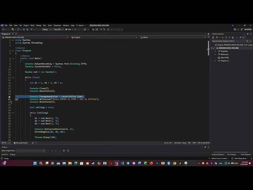The image size is (253, 190).
Task: Open the Debug menu
Action: (x=39, y=25)
